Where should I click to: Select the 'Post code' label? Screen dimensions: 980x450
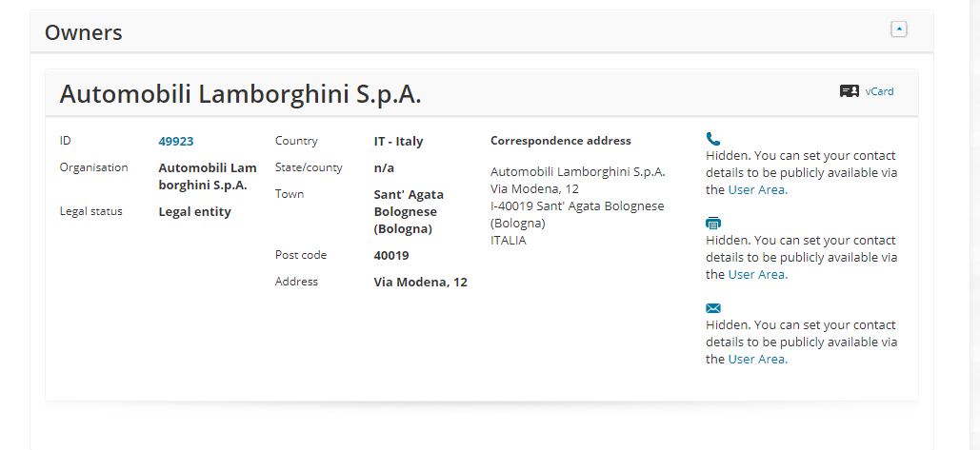point(301,255)
